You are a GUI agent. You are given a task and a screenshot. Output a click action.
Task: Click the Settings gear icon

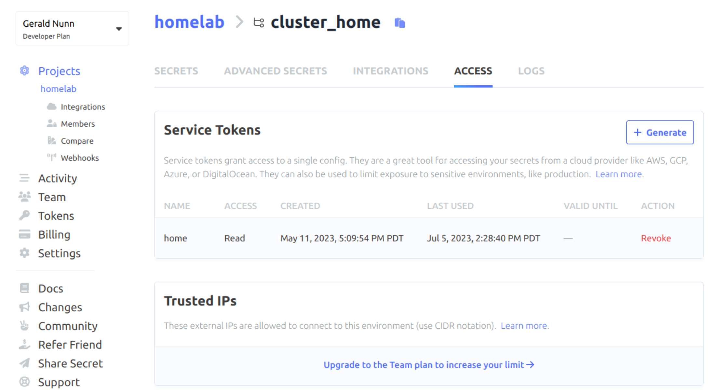point(24,253)
